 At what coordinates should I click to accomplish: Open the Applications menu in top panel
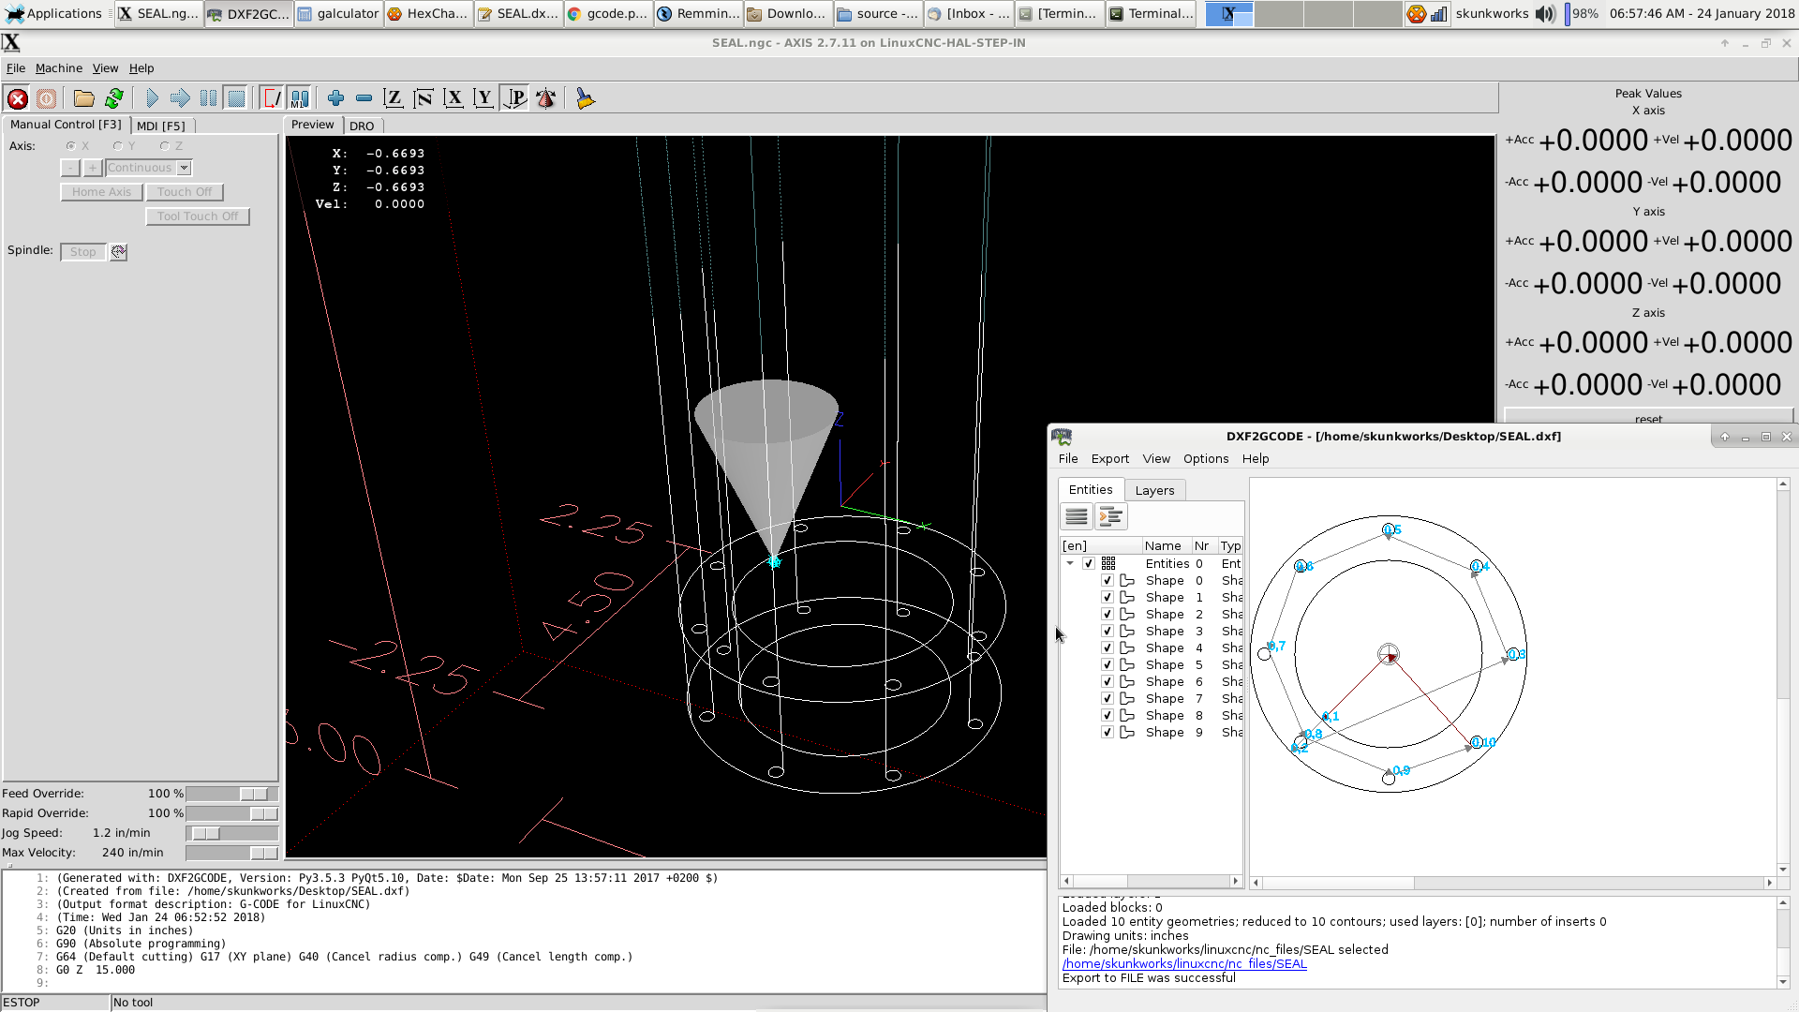[x=53, y=13]
